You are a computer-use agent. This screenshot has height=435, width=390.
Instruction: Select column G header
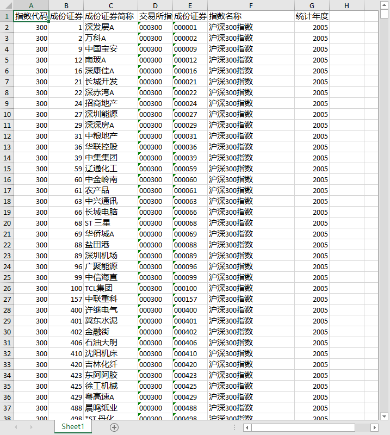[x=312, y=5]
